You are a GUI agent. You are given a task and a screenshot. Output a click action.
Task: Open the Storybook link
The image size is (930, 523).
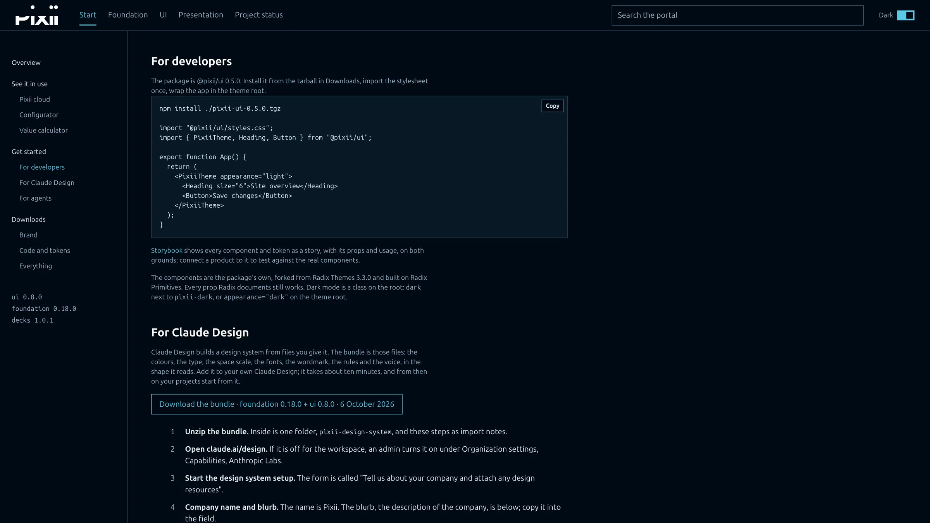(167, 250)
